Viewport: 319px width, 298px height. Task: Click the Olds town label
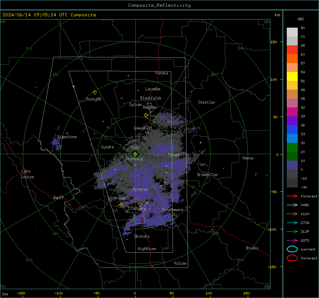click(135, 148)
